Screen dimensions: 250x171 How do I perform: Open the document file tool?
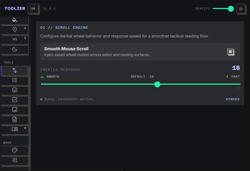click(14, 120)
